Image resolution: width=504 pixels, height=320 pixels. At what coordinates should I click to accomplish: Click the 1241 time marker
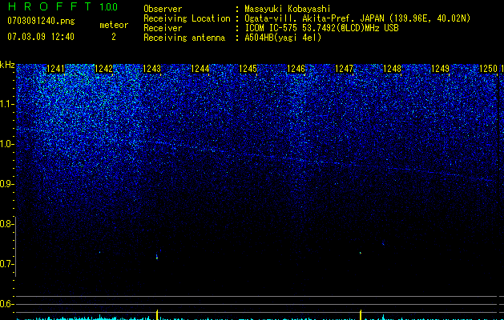pos(55,69)
